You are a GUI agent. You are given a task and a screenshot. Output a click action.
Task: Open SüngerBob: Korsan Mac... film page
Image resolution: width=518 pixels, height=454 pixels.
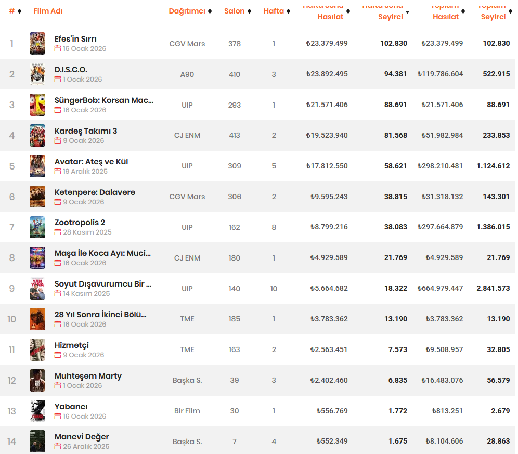tap(103, 100)
